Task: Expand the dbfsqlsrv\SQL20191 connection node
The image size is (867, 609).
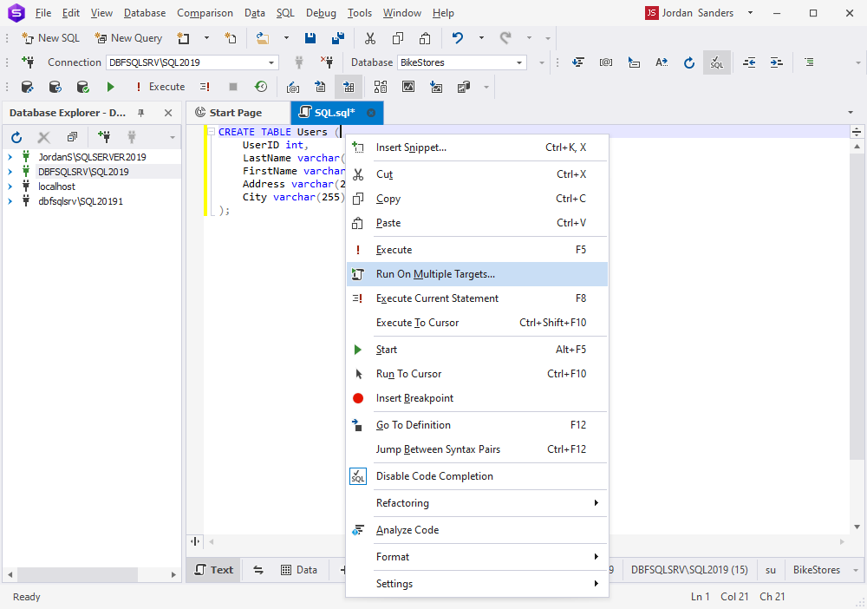Action: 10,201
